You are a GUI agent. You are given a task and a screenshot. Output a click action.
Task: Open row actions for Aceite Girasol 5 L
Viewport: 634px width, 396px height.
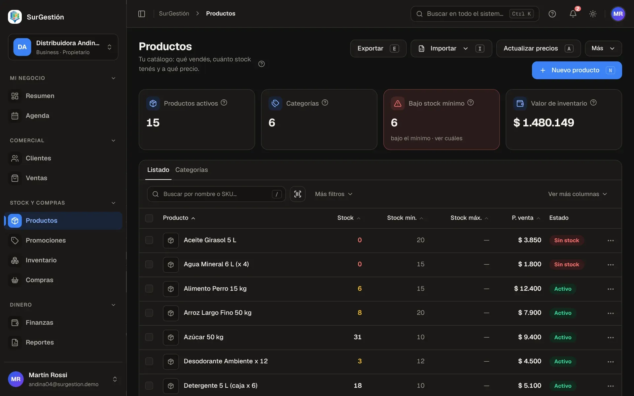click(611, 241)
